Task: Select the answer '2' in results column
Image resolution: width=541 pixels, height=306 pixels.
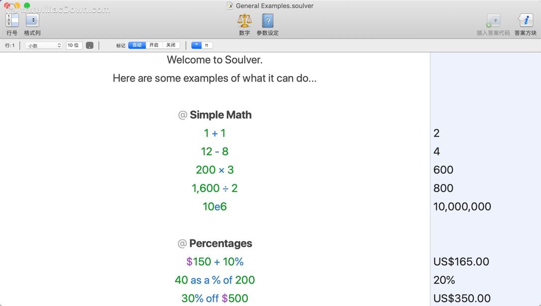Action: point(436,133)
